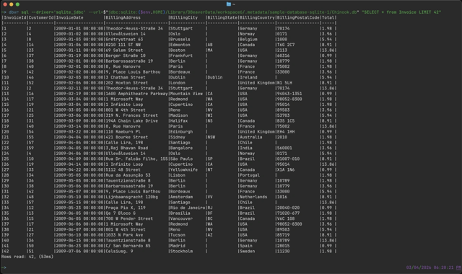Select address 'Lijnbaansgracht 120bg'
462x274 pixels.
coord(131,197)
